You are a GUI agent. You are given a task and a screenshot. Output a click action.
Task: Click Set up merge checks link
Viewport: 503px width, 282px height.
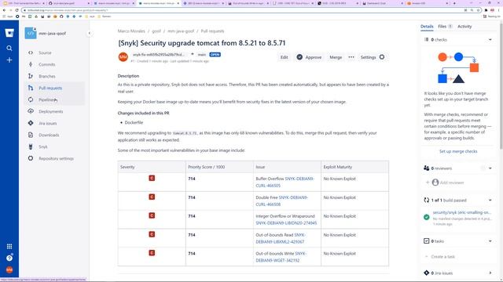[x=458, y=151]
